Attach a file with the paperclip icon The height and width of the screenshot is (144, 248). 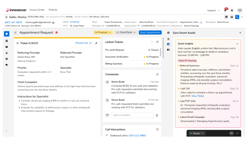pos(157,115)
